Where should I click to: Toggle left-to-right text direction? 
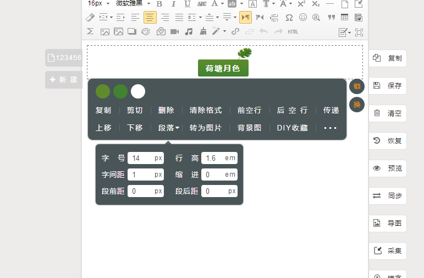pos(245,18)
